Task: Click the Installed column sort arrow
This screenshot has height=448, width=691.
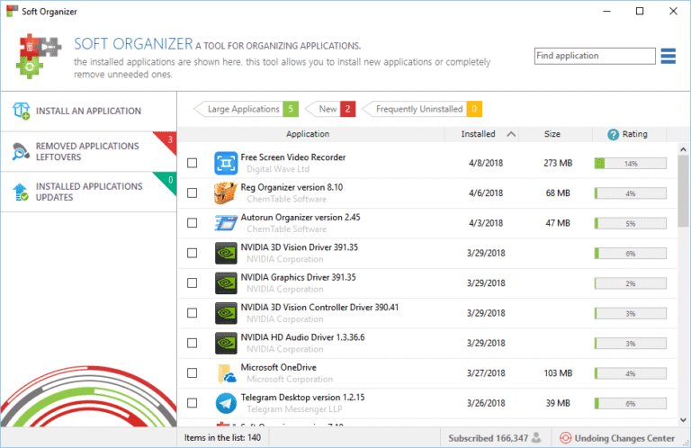Action: point(511,134)
